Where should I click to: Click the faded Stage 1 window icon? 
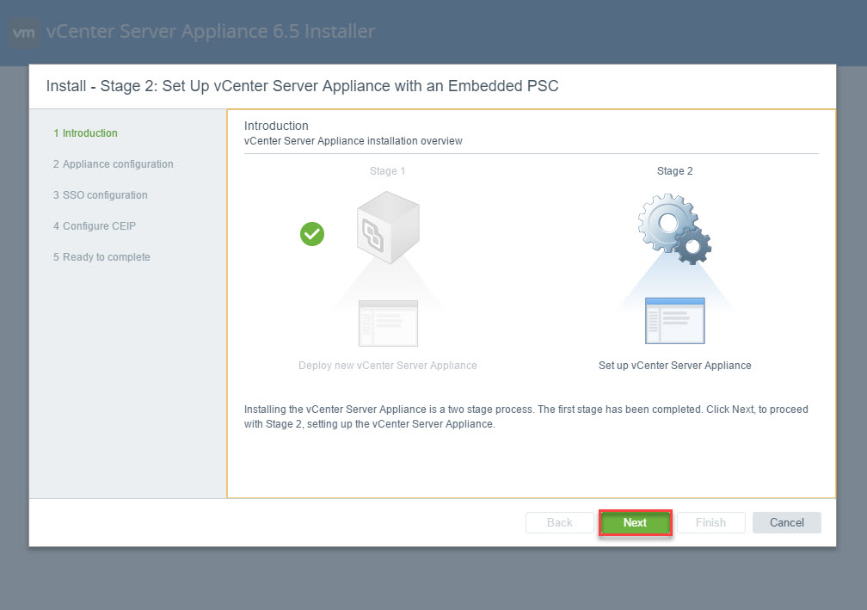pyautogui.click(x=387, y=323)
